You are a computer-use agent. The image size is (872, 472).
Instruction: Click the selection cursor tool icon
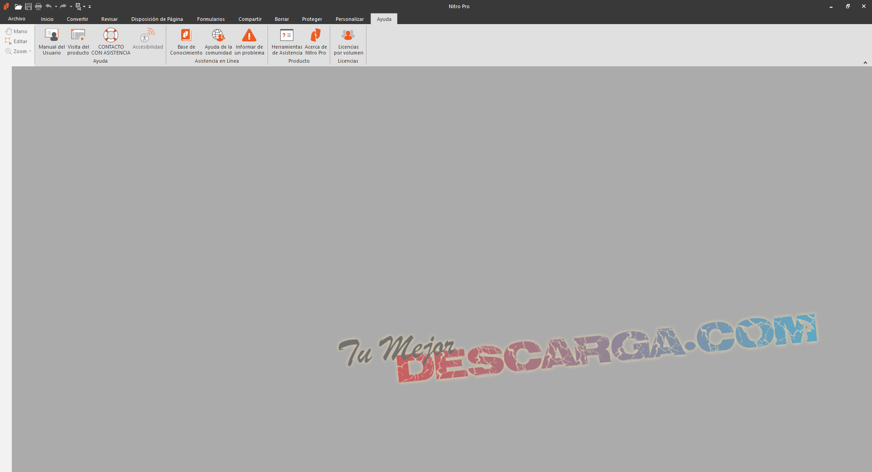click(78, 6)
